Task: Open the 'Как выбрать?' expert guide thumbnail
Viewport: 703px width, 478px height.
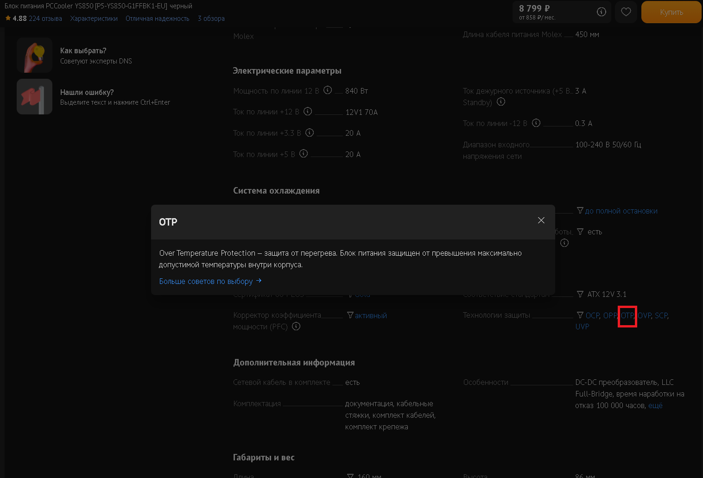Action: pyautogui.click(x=35, y=56)
